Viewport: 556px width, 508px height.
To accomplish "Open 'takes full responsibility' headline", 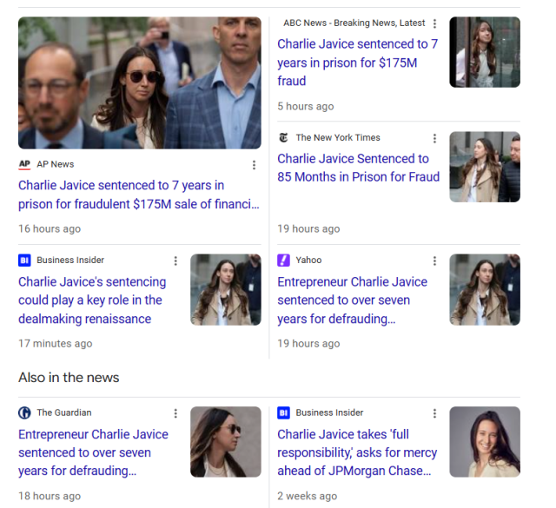I will click(357, 452).
